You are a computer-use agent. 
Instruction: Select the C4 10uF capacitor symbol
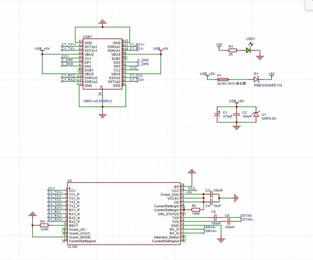[x=211, y=200]
